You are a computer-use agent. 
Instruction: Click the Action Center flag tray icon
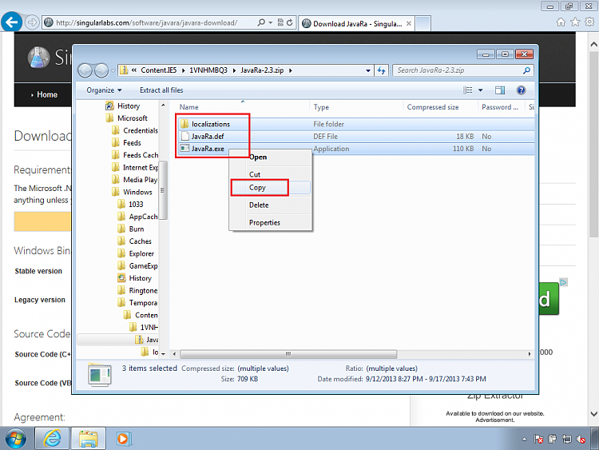point(538,440)
